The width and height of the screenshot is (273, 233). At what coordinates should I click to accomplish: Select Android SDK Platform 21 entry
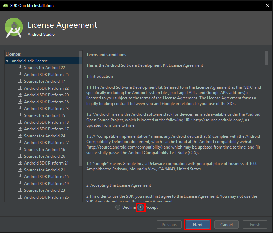(46, 163)
